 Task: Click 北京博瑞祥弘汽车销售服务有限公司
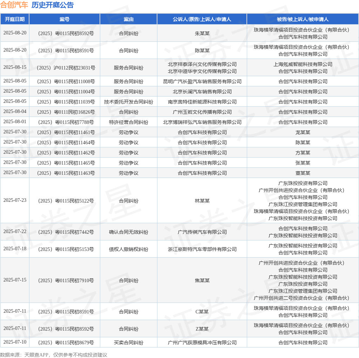click(202, 122)
